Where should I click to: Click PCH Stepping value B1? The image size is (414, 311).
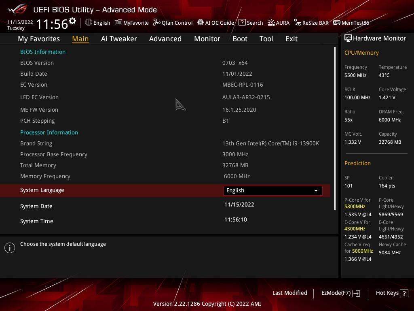click(226, 121)
